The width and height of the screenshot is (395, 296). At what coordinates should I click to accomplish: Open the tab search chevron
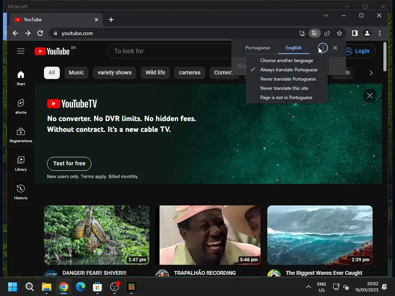pyautogui.click(x=326, y=15)
